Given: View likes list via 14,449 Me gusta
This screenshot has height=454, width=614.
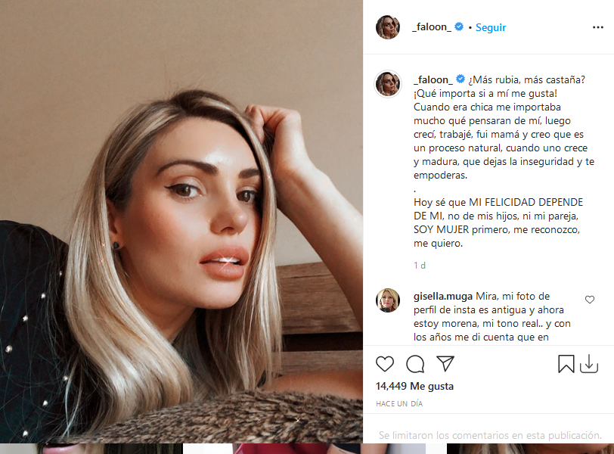Looking at the screenshot, I should [x=414, y=386].
